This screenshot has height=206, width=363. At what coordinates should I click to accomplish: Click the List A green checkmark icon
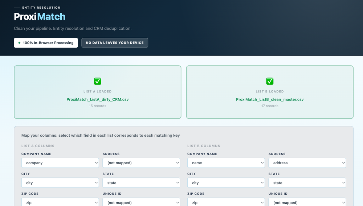click(97, 81)
